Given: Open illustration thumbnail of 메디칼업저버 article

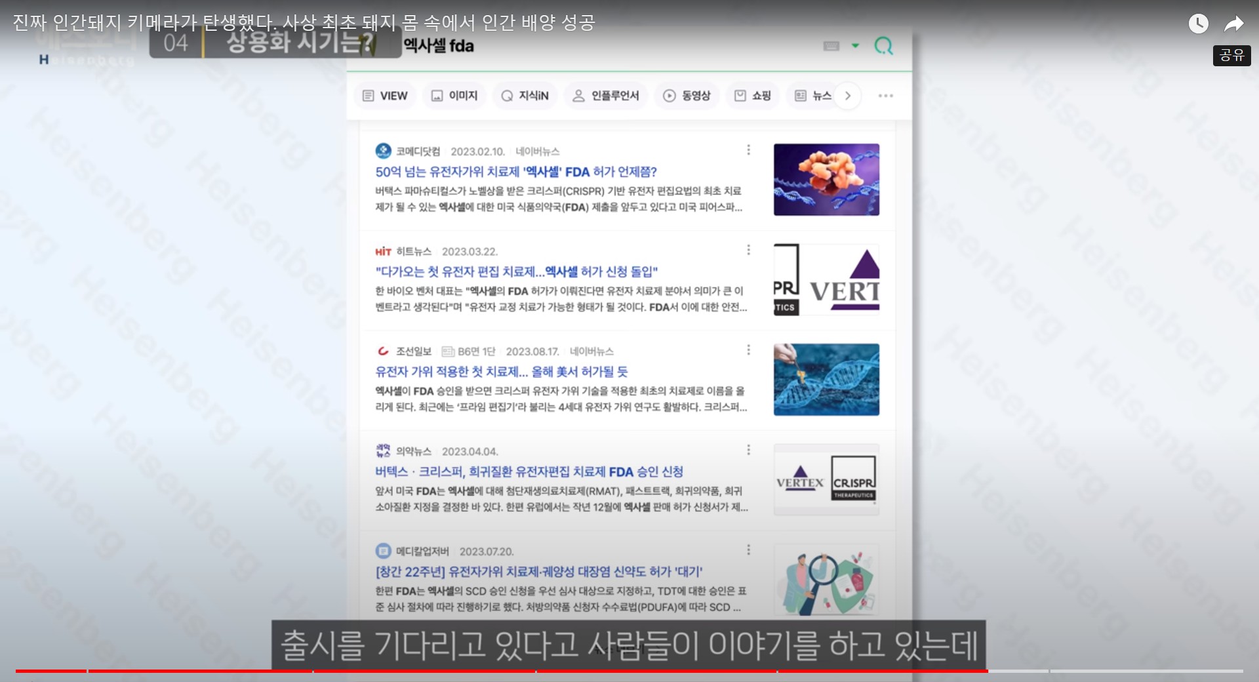Looking at the screenshot, I should pos(826,580).
